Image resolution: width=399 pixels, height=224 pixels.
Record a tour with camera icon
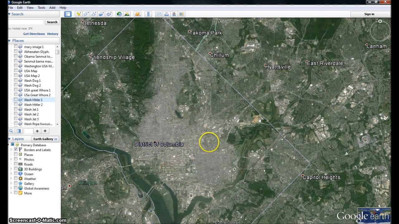(x=109, y=14)
